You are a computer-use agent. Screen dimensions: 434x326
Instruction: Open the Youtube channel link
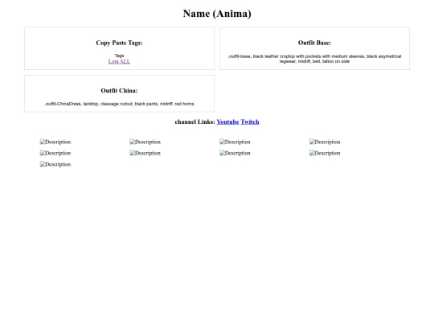click(x=227, y=122)
